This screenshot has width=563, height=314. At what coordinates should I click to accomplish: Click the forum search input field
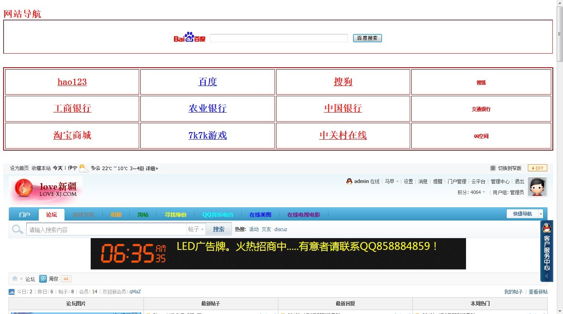[106, 229]
